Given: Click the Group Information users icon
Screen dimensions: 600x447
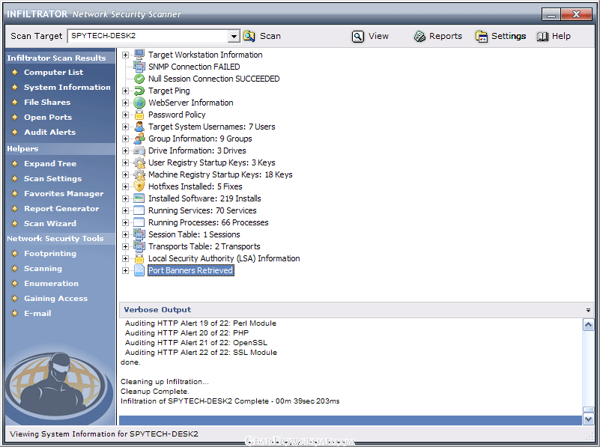Looking at the screenshot, I should [139, 139].
